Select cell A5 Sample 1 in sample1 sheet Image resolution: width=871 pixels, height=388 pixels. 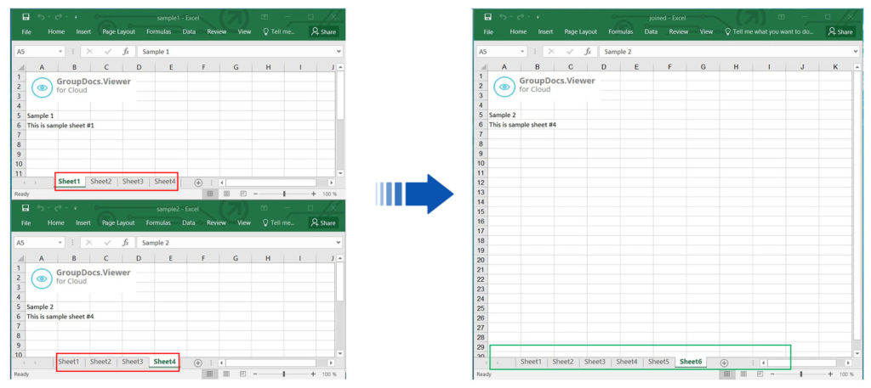point(41,115)
